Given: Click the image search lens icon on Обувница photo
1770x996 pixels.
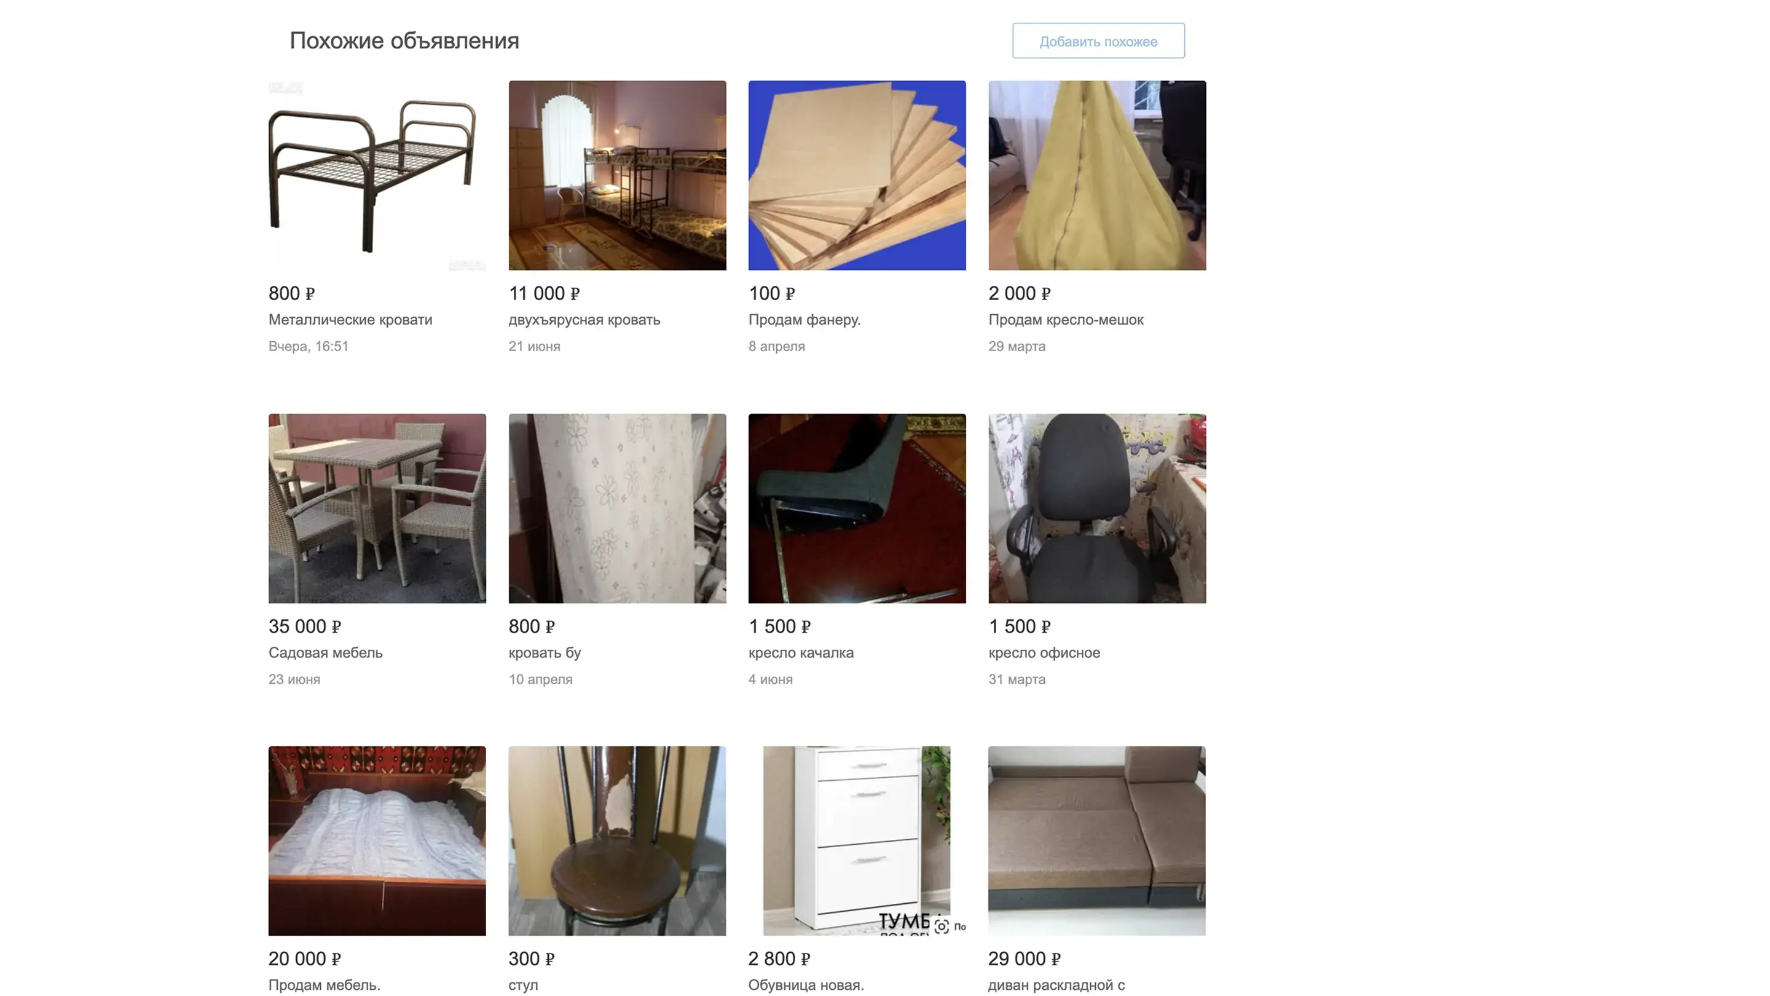Looking at the screenshot, I should click(x=942, y=926).
